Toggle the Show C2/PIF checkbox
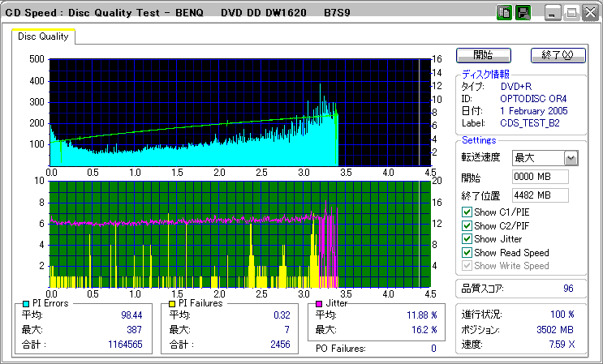Image resolution: width=603 pixels, height=364 pixels. tap(467, 226)
